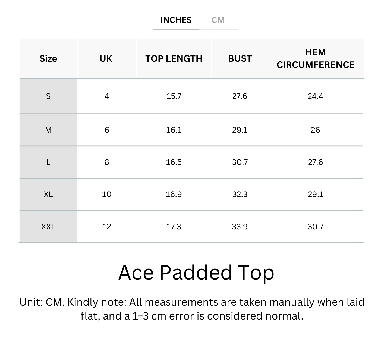Image resolution: width=384 pixels, height=338 pixels.
Task: Switch to the CM tab
Action: click(x=218, y=20)
